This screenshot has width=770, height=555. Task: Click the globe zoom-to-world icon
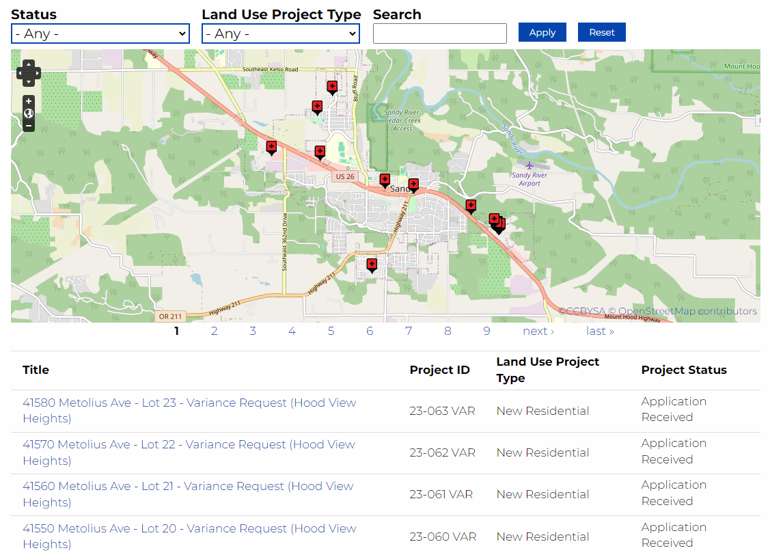click(29, 113)
